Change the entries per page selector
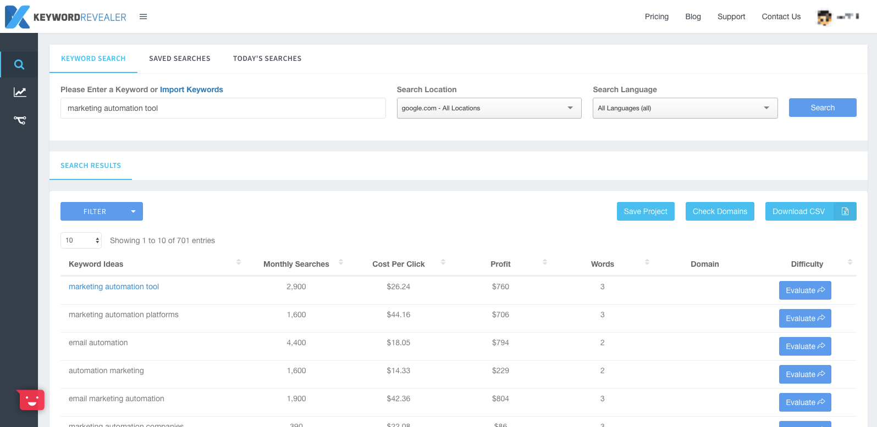The height and width of the screenshot is (427, 877). (81, 240)
